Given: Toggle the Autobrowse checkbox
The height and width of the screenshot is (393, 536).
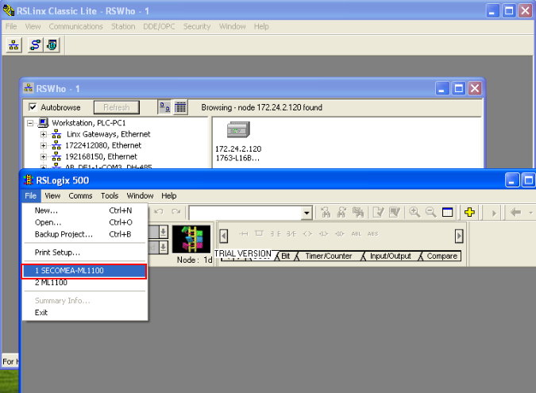Looking at the screenshot, I should pyautogui.click(x=33, y=107).
